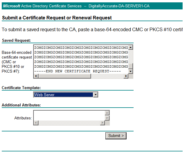Click Saved Request scroll down arrow
192x162 pixels.
[131, 71]
